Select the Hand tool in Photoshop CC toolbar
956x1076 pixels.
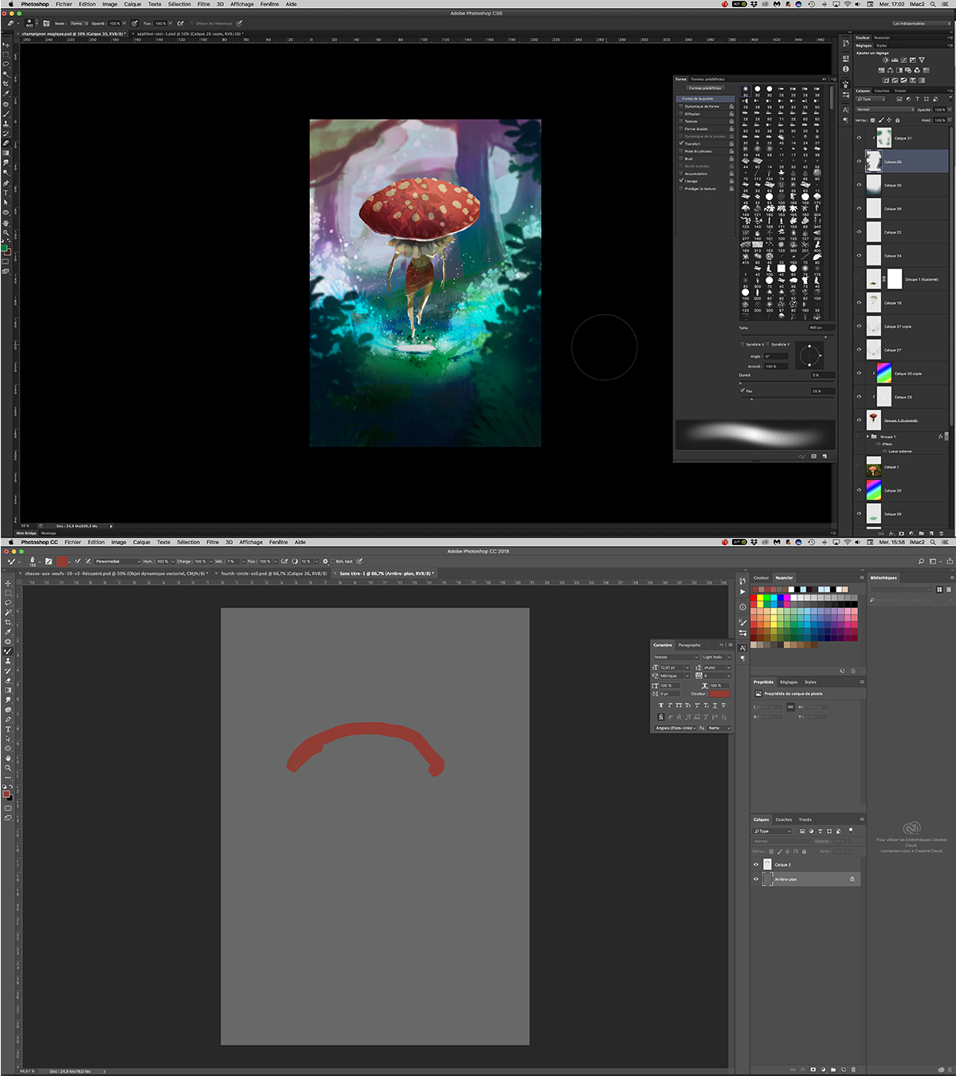(8, 758)
